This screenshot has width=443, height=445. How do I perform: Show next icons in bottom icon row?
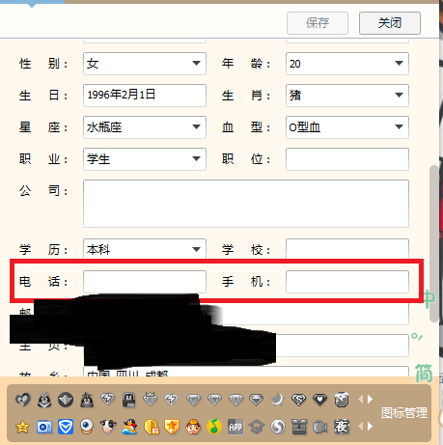click(x=370, y=427)
